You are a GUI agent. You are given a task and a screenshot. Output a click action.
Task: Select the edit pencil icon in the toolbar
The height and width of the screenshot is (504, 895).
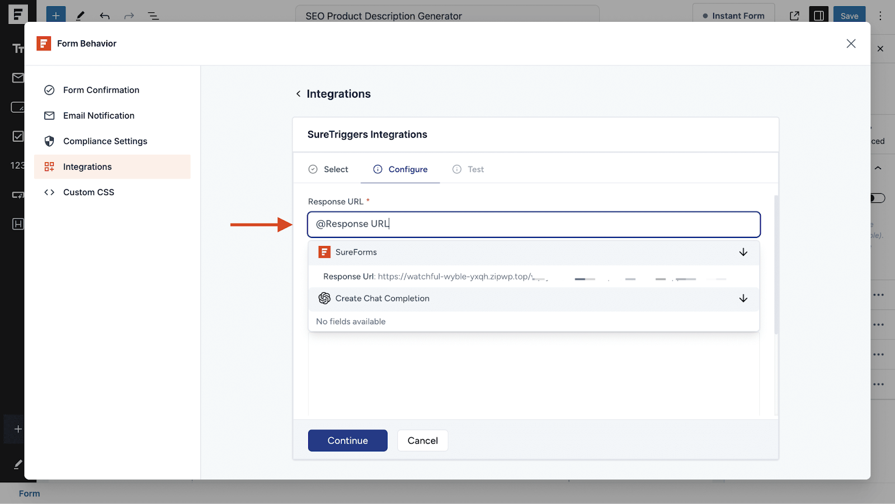pyautogui.click(x=80, y=15)
